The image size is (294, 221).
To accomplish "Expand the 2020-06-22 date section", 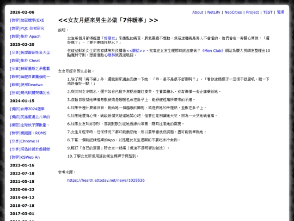I will [22, 189].
